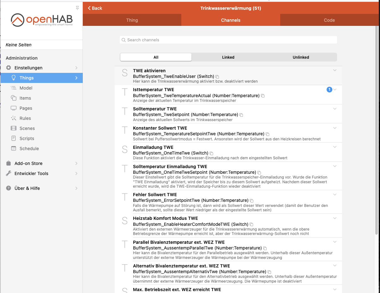Switch filter to Linked channels
380x293 pixels.
click(228, 57)
